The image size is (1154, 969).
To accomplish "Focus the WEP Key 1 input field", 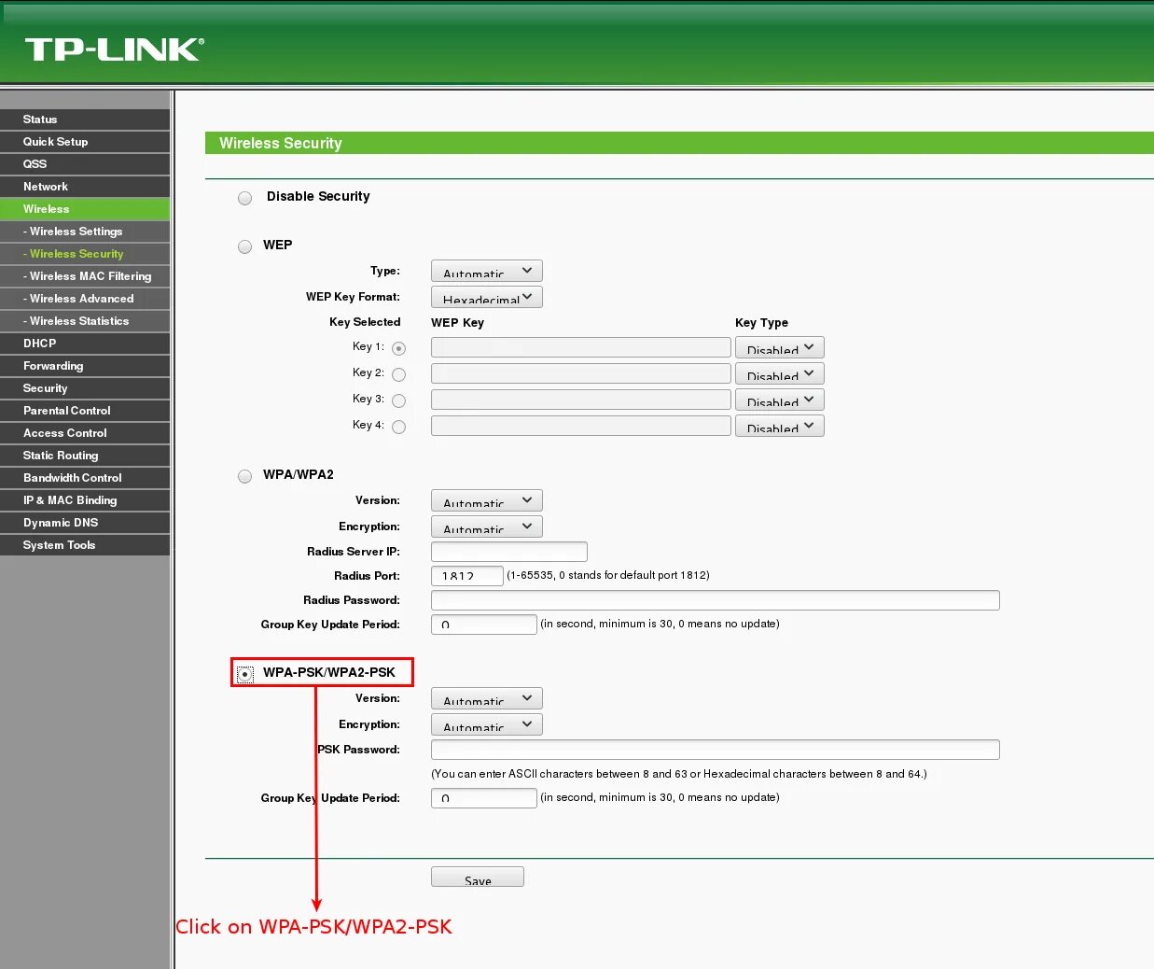I will tap(581, 347).
